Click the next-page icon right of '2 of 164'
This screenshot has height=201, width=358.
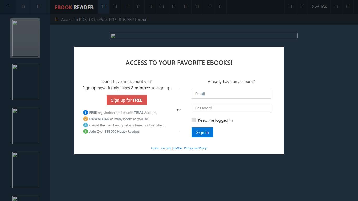pos(336,7)
